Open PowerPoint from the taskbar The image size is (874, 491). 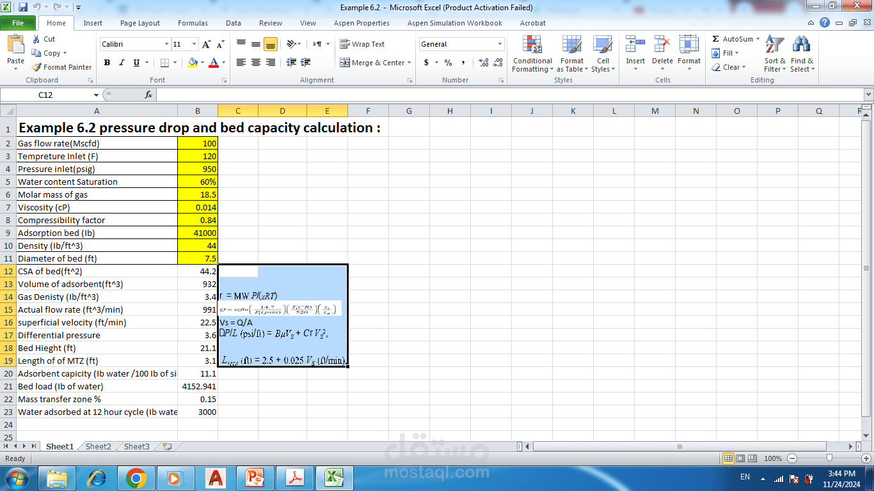(x=255, y=478)
